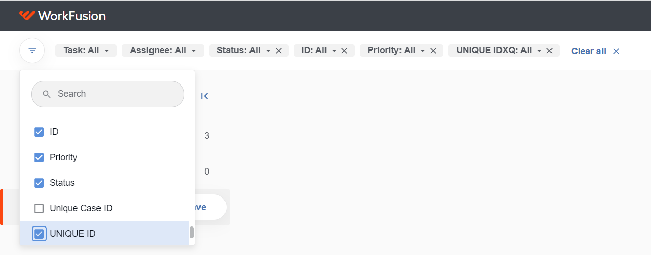Expand the Status: All dropdown arrow
This screenshot has width=651, height=255.
pos(268,51)
